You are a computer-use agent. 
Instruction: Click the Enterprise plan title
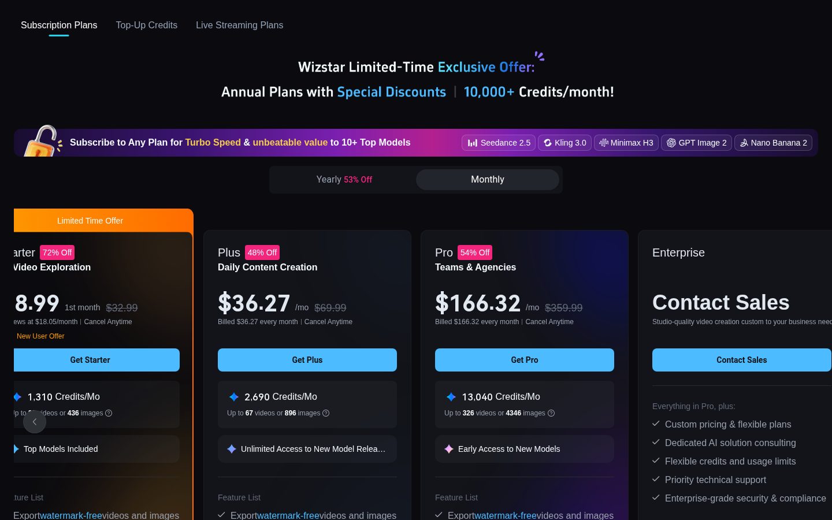point(678,252)
